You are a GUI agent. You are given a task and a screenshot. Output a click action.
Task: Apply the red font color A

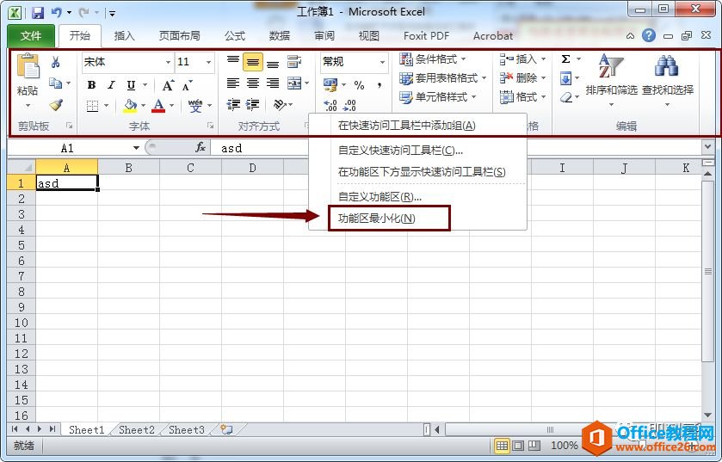(x=158, y=105)
